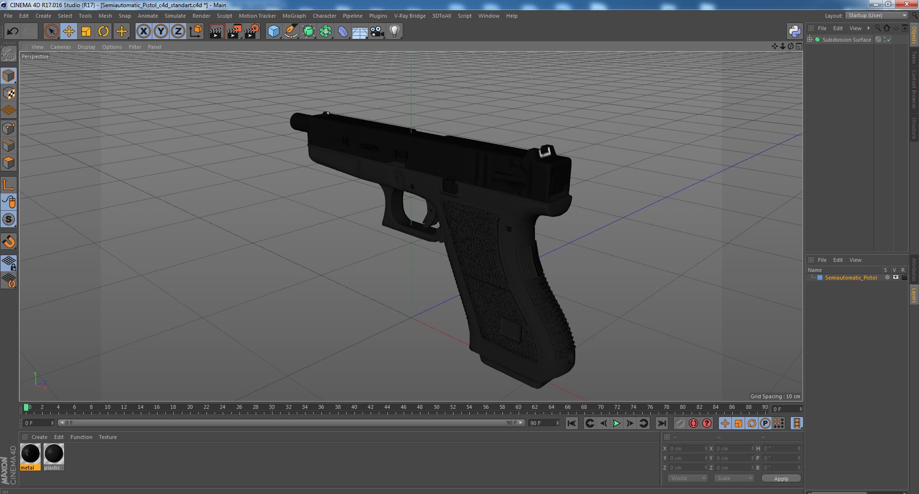
Task: Switch to Model mode
Action: tap(9, 76)
